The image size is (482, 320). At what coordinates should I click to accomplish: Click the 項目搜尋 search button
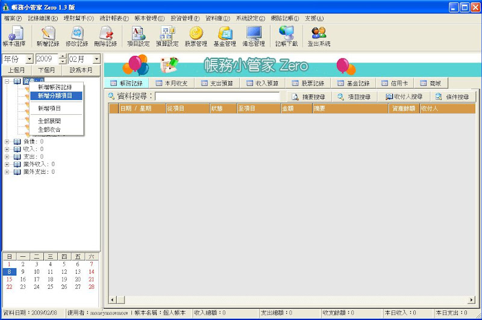click(x=354, y=97)
